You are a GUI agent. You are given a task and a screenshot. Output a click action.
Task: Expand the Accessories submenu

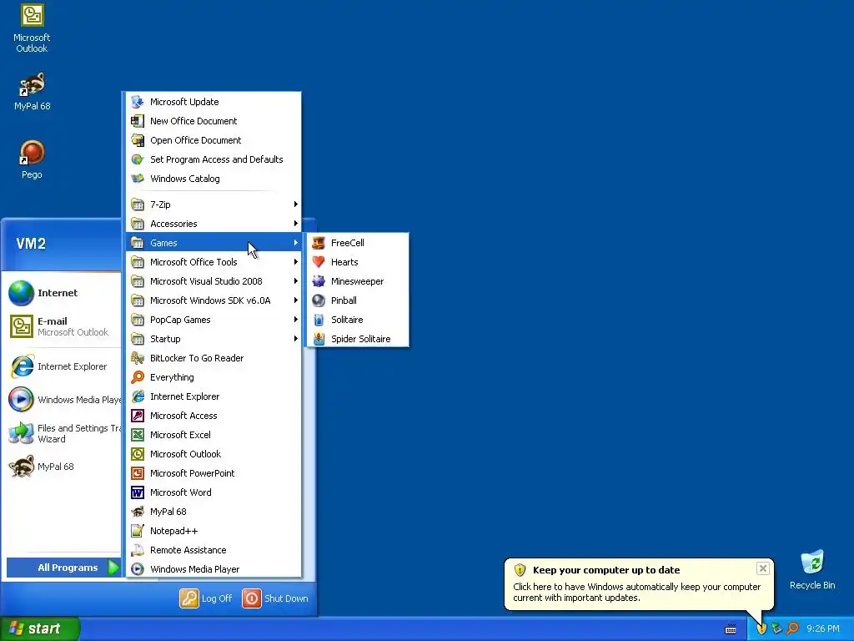(213, 224)
